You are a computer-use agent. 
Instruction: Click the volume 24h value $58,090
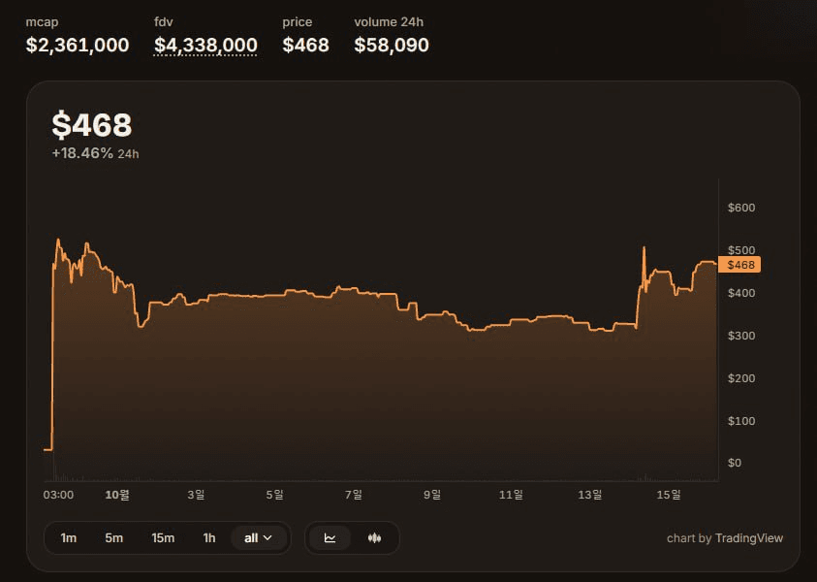click(392, 45)
